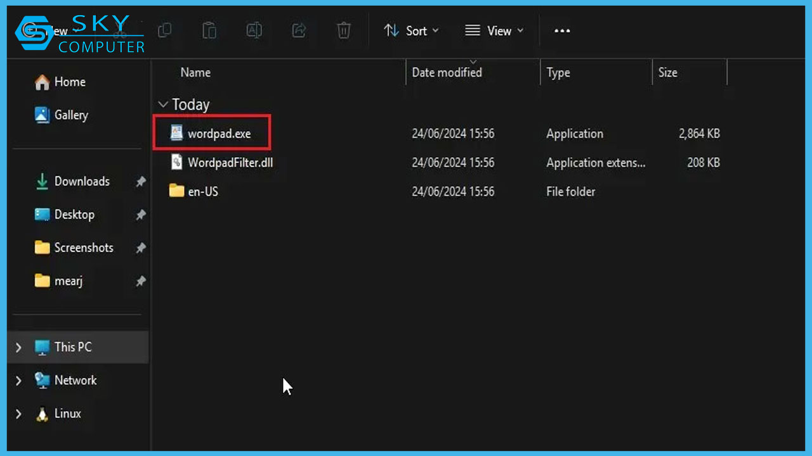Viewport: 812px width, 456px height.
Task: Open the Sort dropdown
Action: pyautogui.click(x=412, y=30)
